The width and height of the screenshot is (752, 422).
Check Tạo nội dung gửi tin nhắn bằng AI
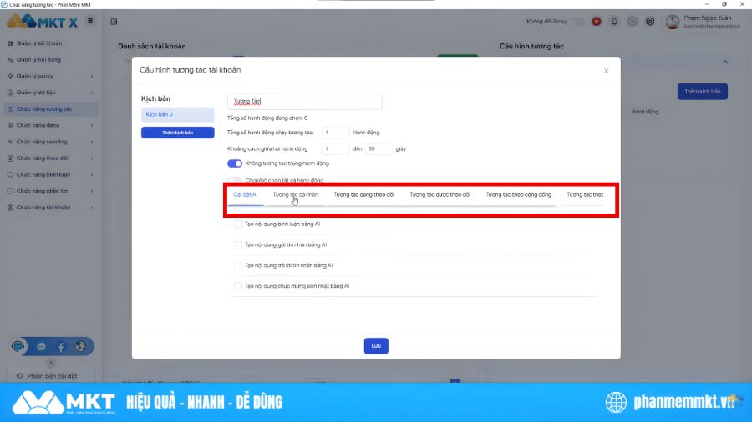pos(238,244)
